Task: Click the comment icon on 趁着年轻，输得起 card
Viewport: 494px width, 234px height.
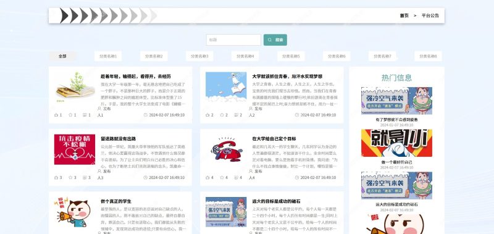Action: (x=85, y=115)
